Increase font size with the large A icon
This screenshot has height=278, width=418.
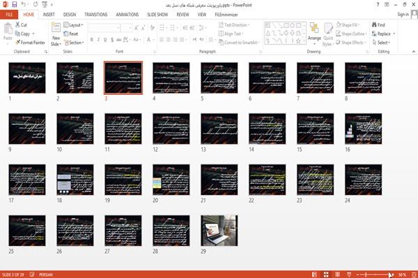pos(137,28)
